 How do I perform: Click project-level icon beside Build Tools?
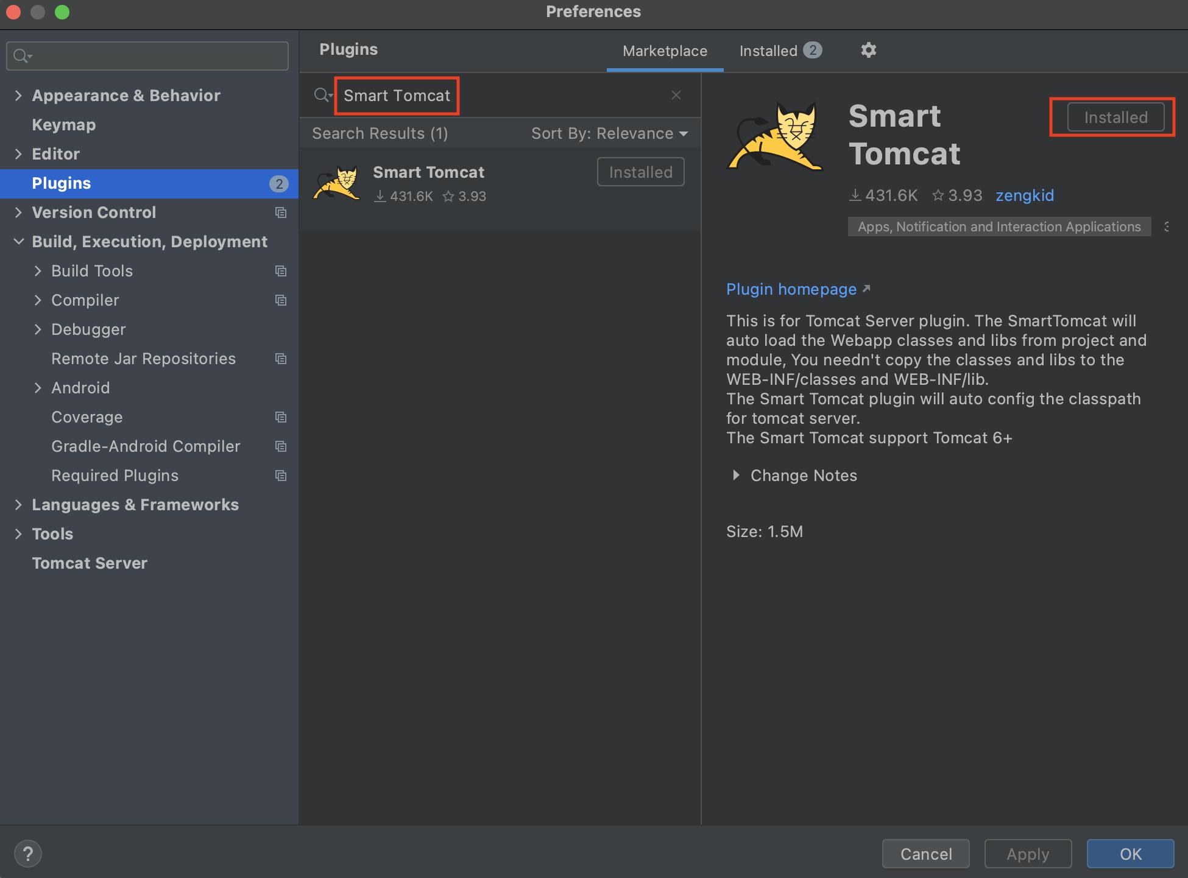[x=280, y=271]
